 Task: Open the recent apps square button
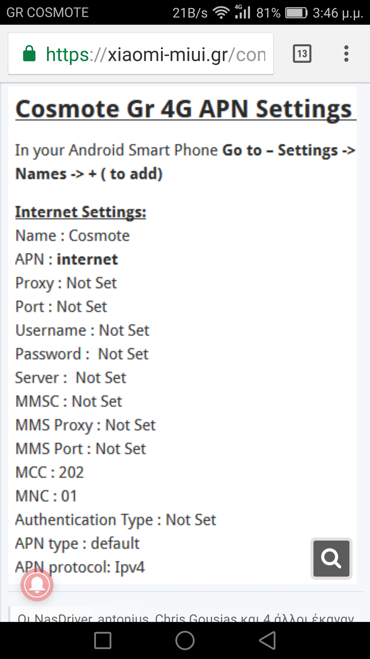point(103,640)
